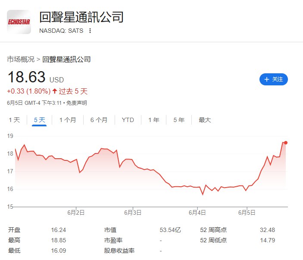Click the 6月4日 date axis label
The image size is (303, 260).
[x=197, y=213]
